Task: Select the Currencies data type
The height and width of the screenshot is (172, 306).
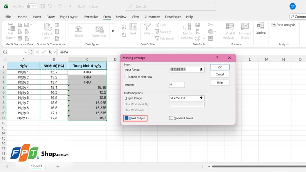Action: 99,31
